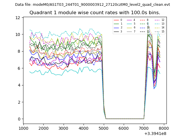Image resolution: width=185 pixels, height=139 pixels.
Task: Click the y-axis tick label 0
Action: tap(19, 119)
